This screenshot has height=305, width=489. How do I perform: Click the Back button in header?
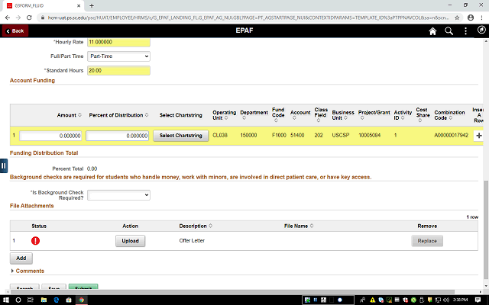coord(15,30)
